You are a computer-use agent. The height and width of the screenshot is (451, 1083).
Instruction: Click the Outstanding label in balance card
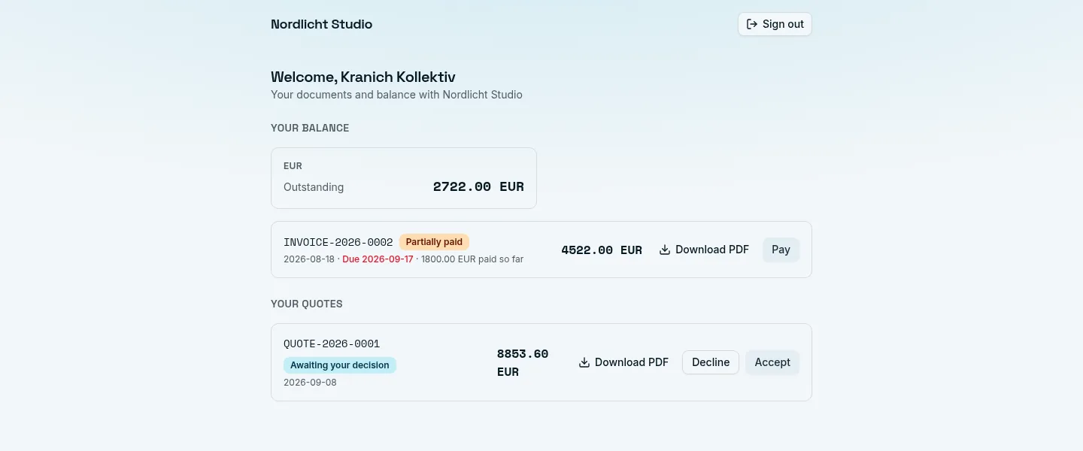click(314, 187)
